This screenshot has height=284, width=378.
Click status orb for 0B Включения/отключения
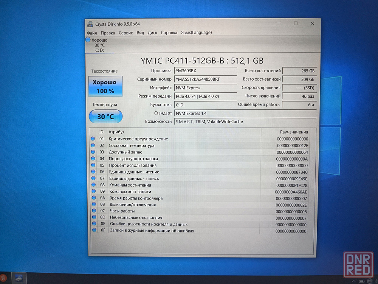94,204
